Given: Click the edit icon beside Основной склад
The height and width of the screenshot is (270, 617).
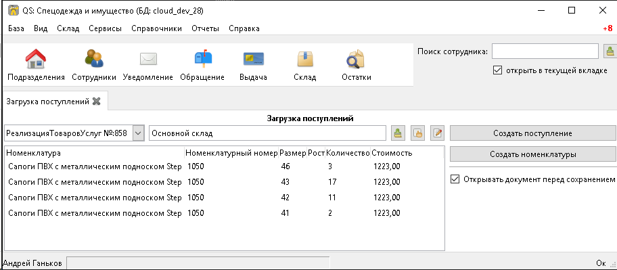Looking at the screenshot, I should pyautogui.click(x=437, y=133).
